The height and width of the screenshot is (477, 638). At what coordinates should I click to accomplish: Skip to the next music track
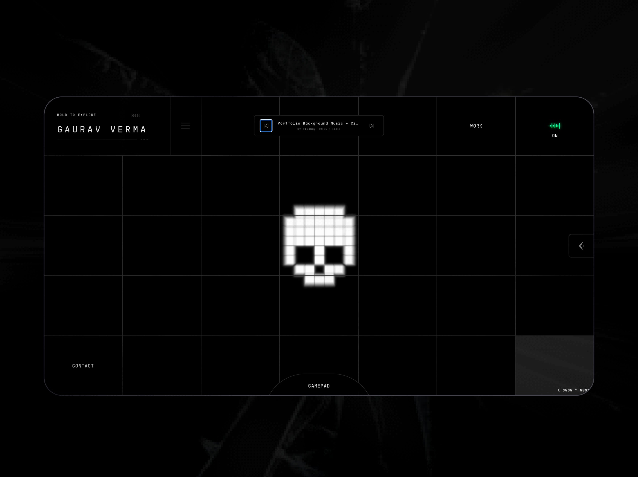(x=372, y=125)
